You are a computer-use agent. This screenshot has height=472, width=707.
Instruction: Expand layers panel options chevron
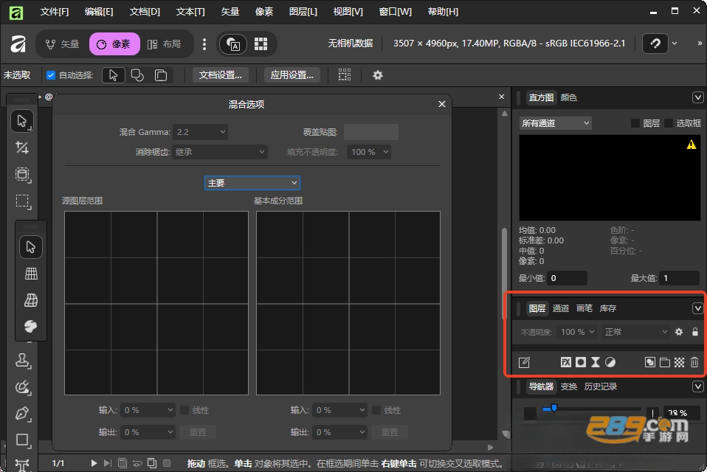tap(697, 308)
